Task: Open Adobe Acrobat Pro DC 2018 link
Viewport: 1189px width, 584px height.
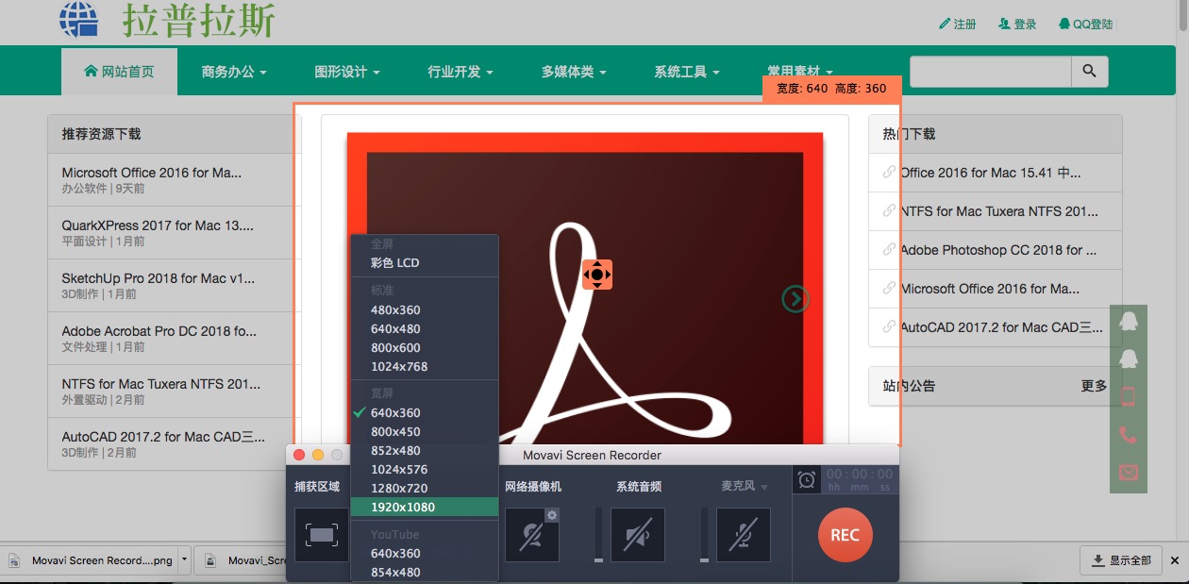Action: [x=159, y=331]
